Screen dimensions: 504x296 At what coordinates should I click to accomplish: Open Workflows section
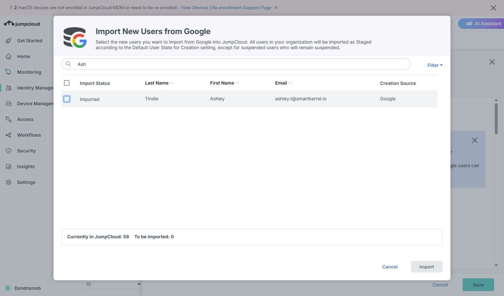(29, 135)
